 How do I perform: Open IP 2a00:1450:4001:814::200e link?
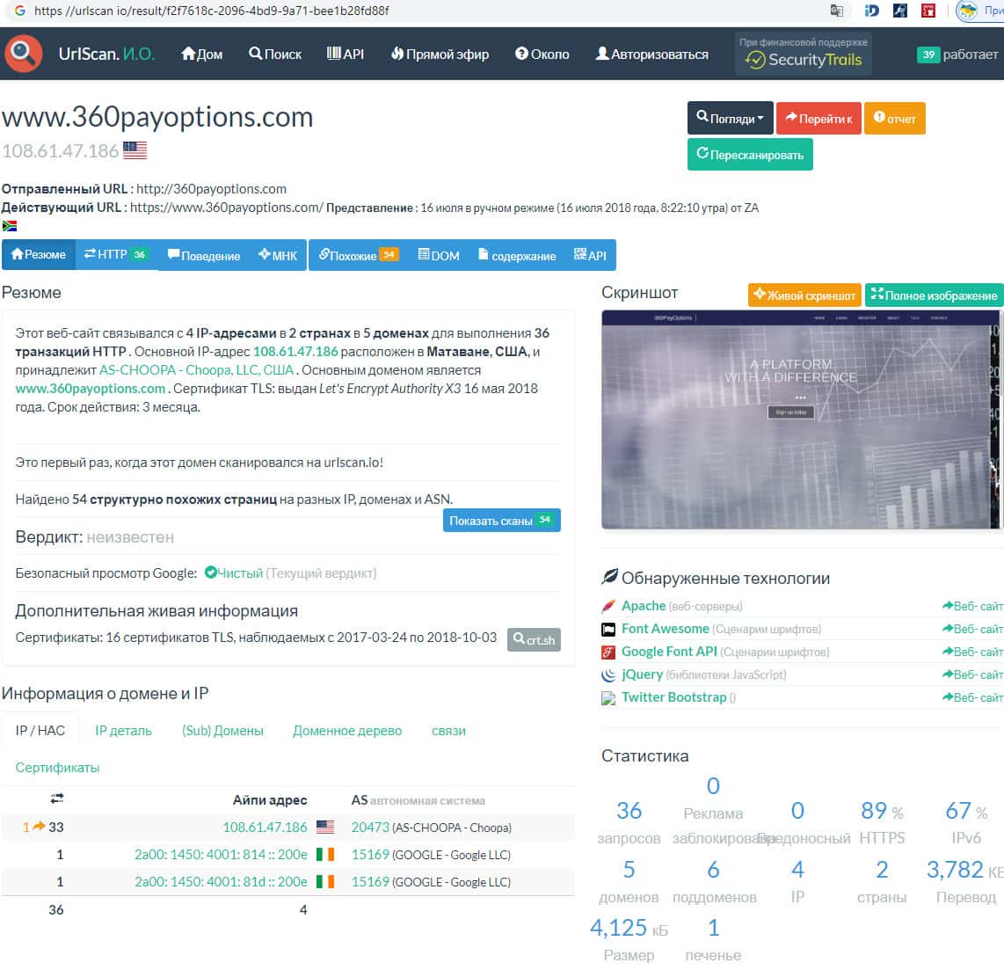[x=221, y=854]
